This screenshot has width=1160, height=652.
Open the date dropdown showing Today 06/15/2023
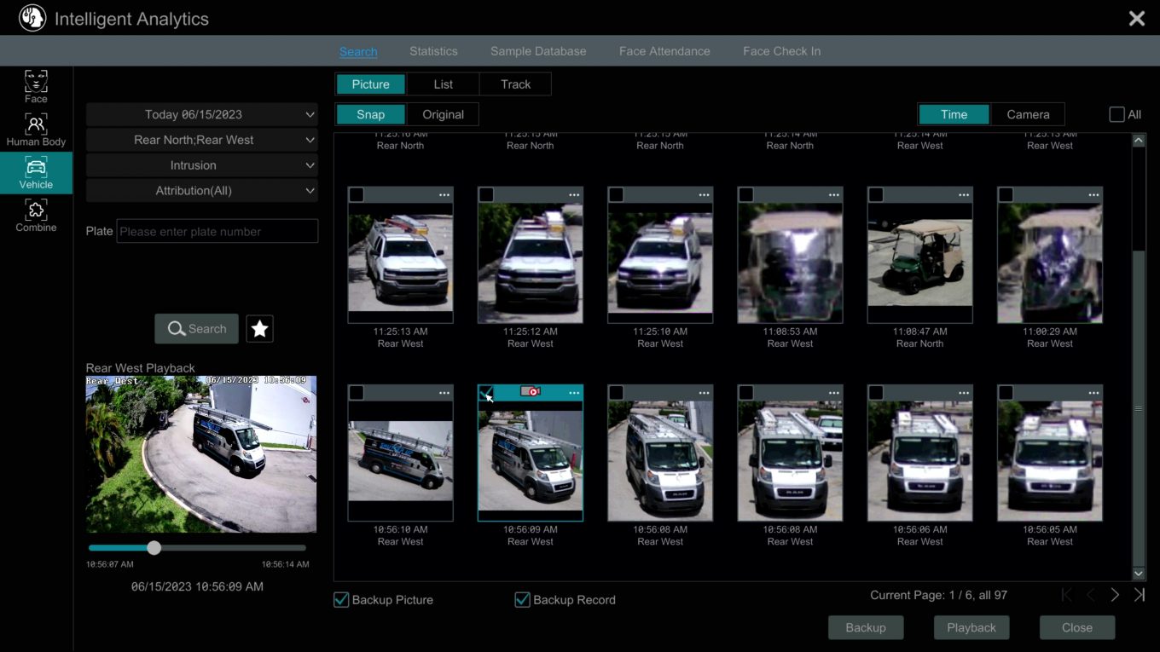coord(201,113)
